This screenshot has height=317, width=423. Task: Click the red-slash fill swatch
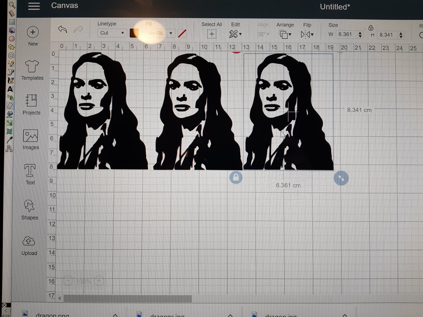coord(182,33)
